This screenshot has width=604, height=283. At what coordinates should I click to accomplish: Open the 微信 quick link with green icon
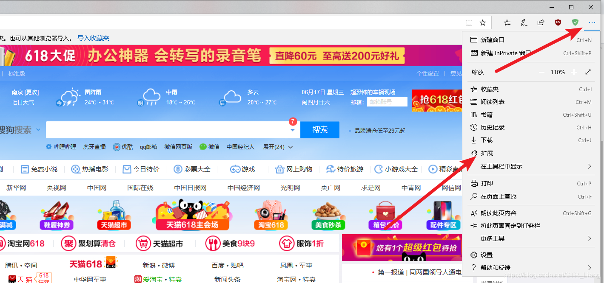click(210, 147)
